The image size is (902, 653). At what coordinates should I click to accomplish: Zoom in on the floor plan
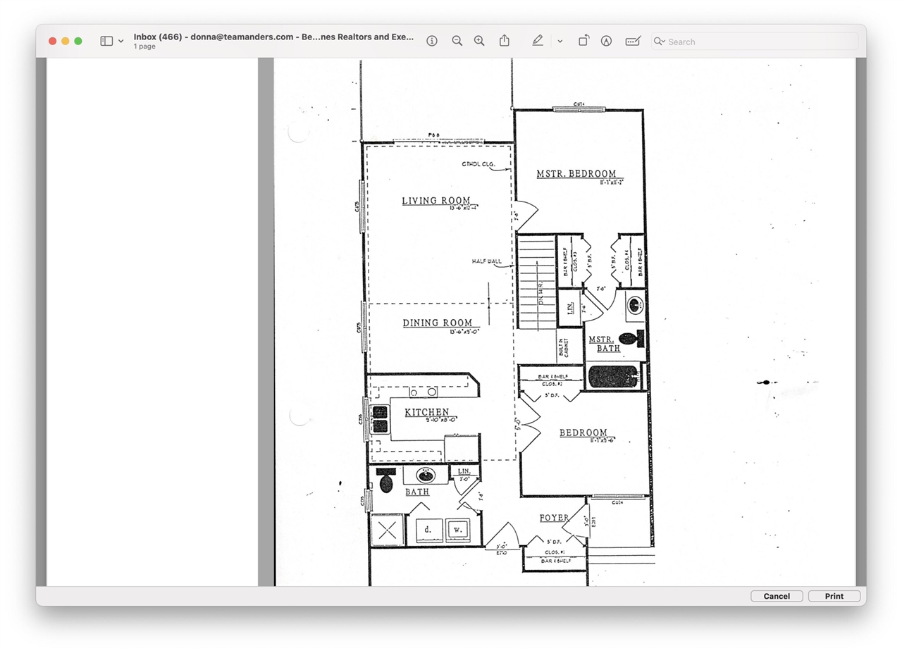point(479,41)
